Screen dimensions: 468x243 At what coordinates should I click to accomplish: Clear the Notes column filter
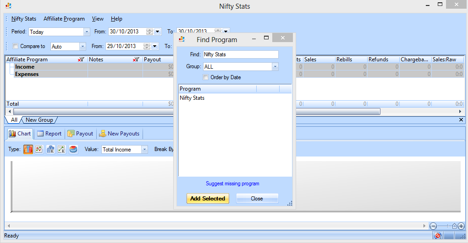136,59
